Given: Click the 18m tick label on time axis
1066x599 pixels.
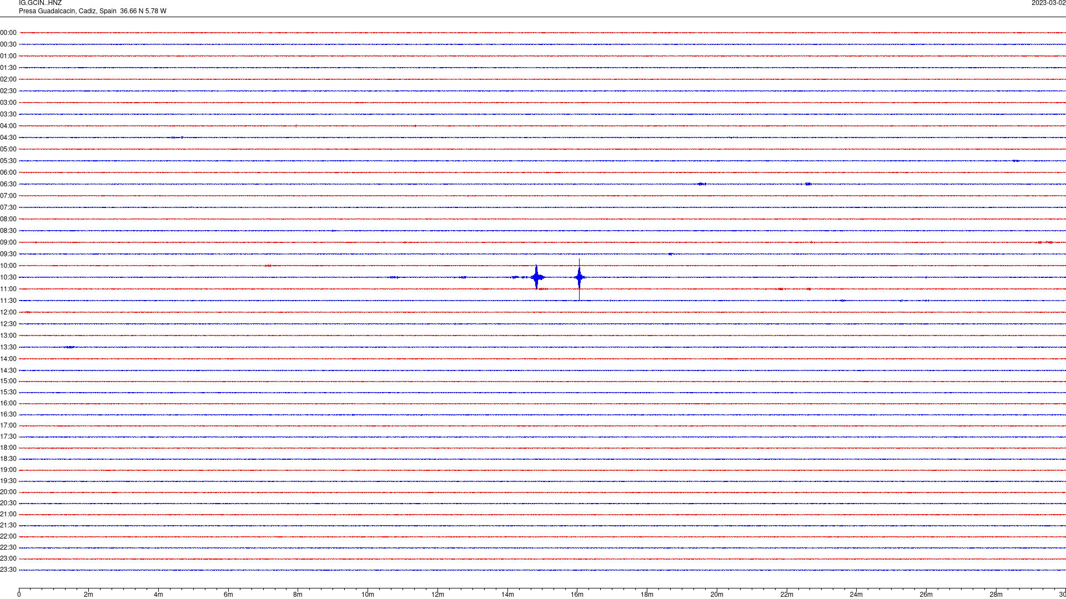Looking at the screenshot, I should pyautogui.click(x=647, y=595).
